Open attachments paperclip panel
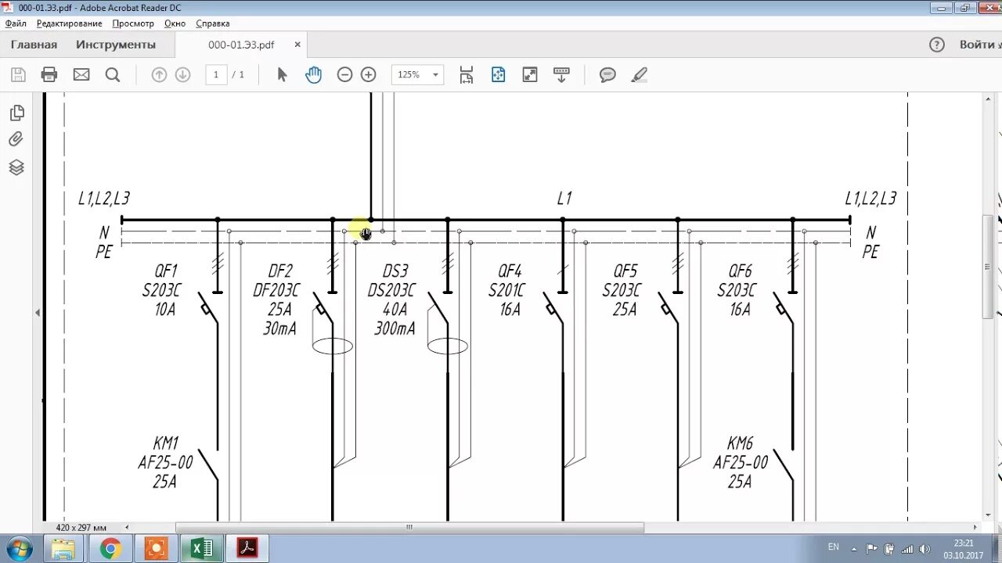The width and height of the screenshot is (1002, 563). pos(16,139)
